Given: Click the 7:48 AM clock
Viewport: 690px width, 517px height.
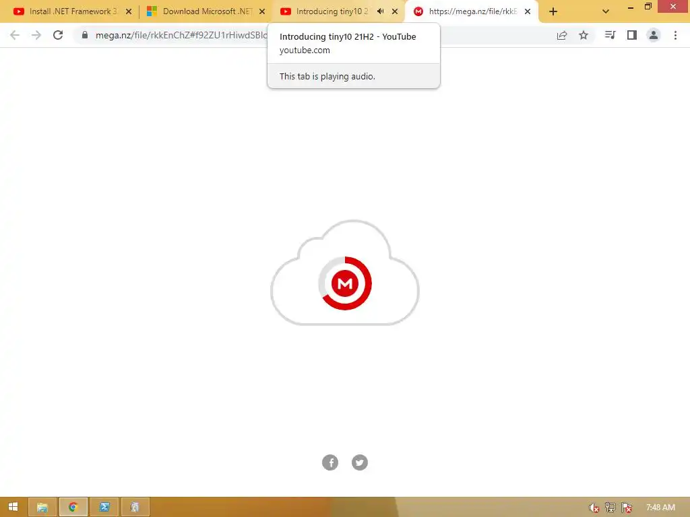Looking at the screenshot, I should tap(660, 508).
